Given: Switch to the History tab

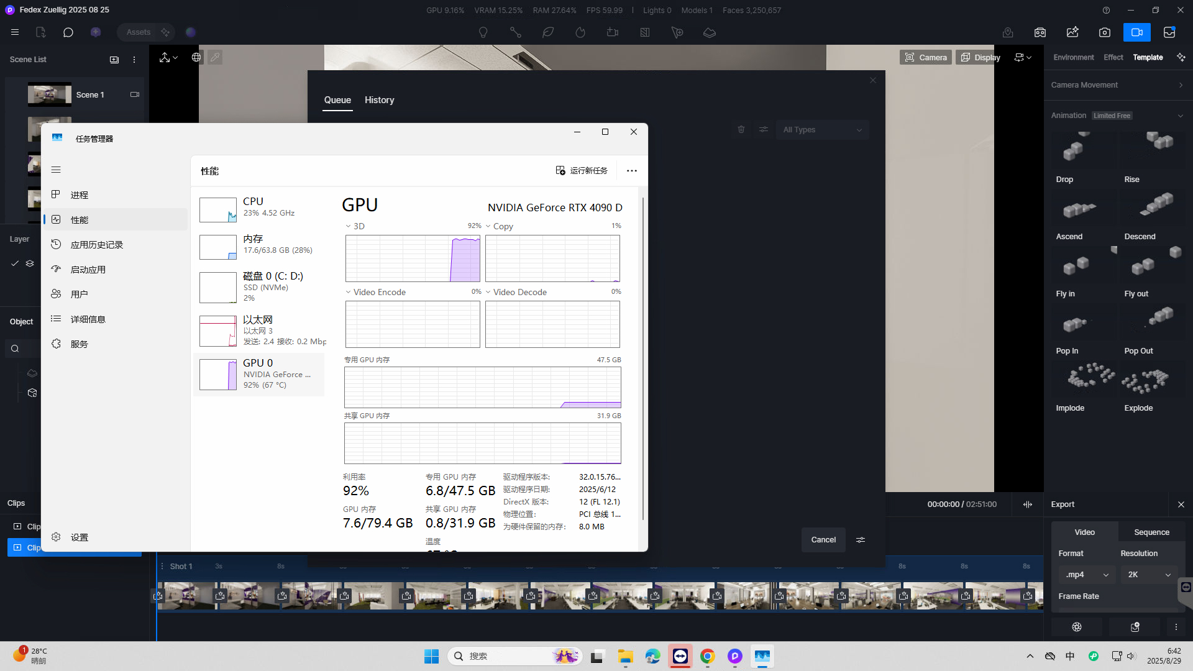Looking at the screenshot, I should point(379,100).
